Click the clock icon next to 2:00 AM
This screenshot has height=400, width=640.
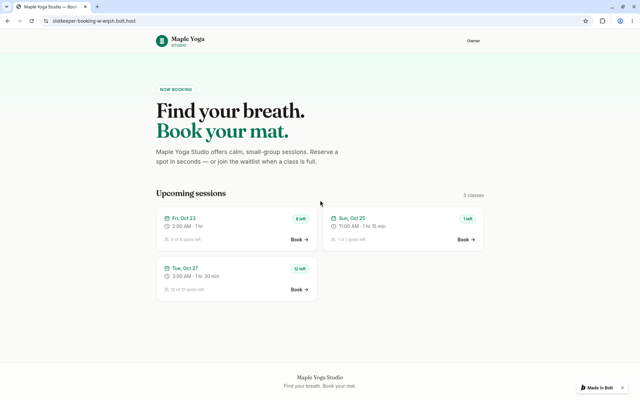pyautogui.click(x=167, y=226)
